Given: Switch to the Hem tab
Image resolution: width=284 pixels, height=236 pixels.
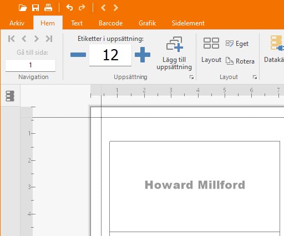Looking at the screenshot, I should pyautogui.click(x=48, y=23).
